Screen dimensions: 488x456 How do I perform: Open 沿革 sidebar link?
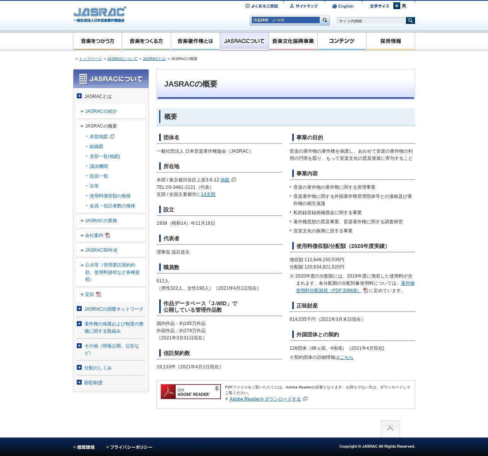click(x=94, y=186)
